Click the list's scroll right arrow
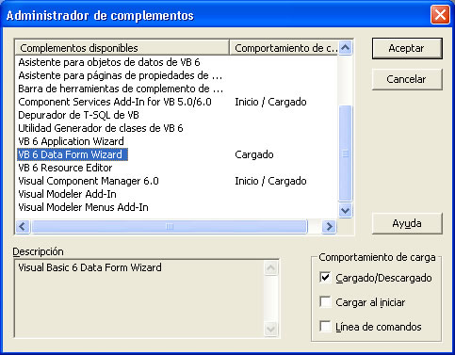 [329, 226]
